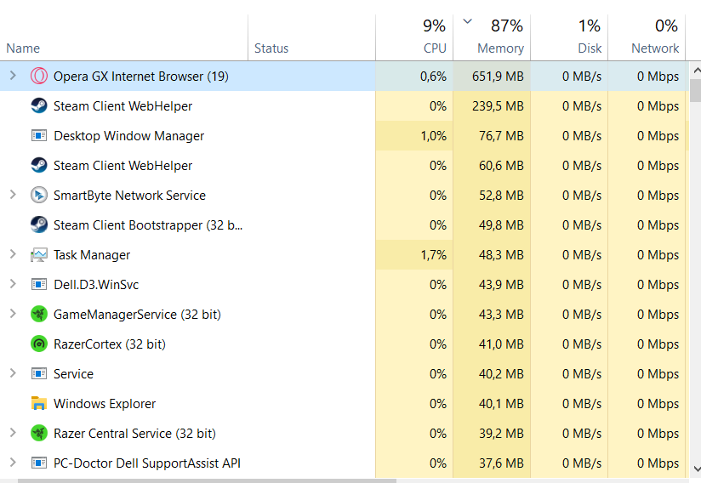Image resolution: width=701 pixels, height=483 pixels.
Task: Sort processes by Name column
Action: tap(124, 37)
